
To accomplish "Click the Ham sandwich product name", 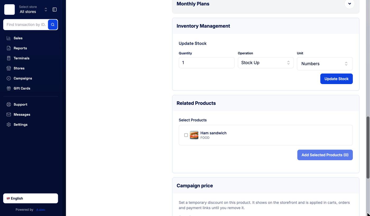I will coord(214,133).
